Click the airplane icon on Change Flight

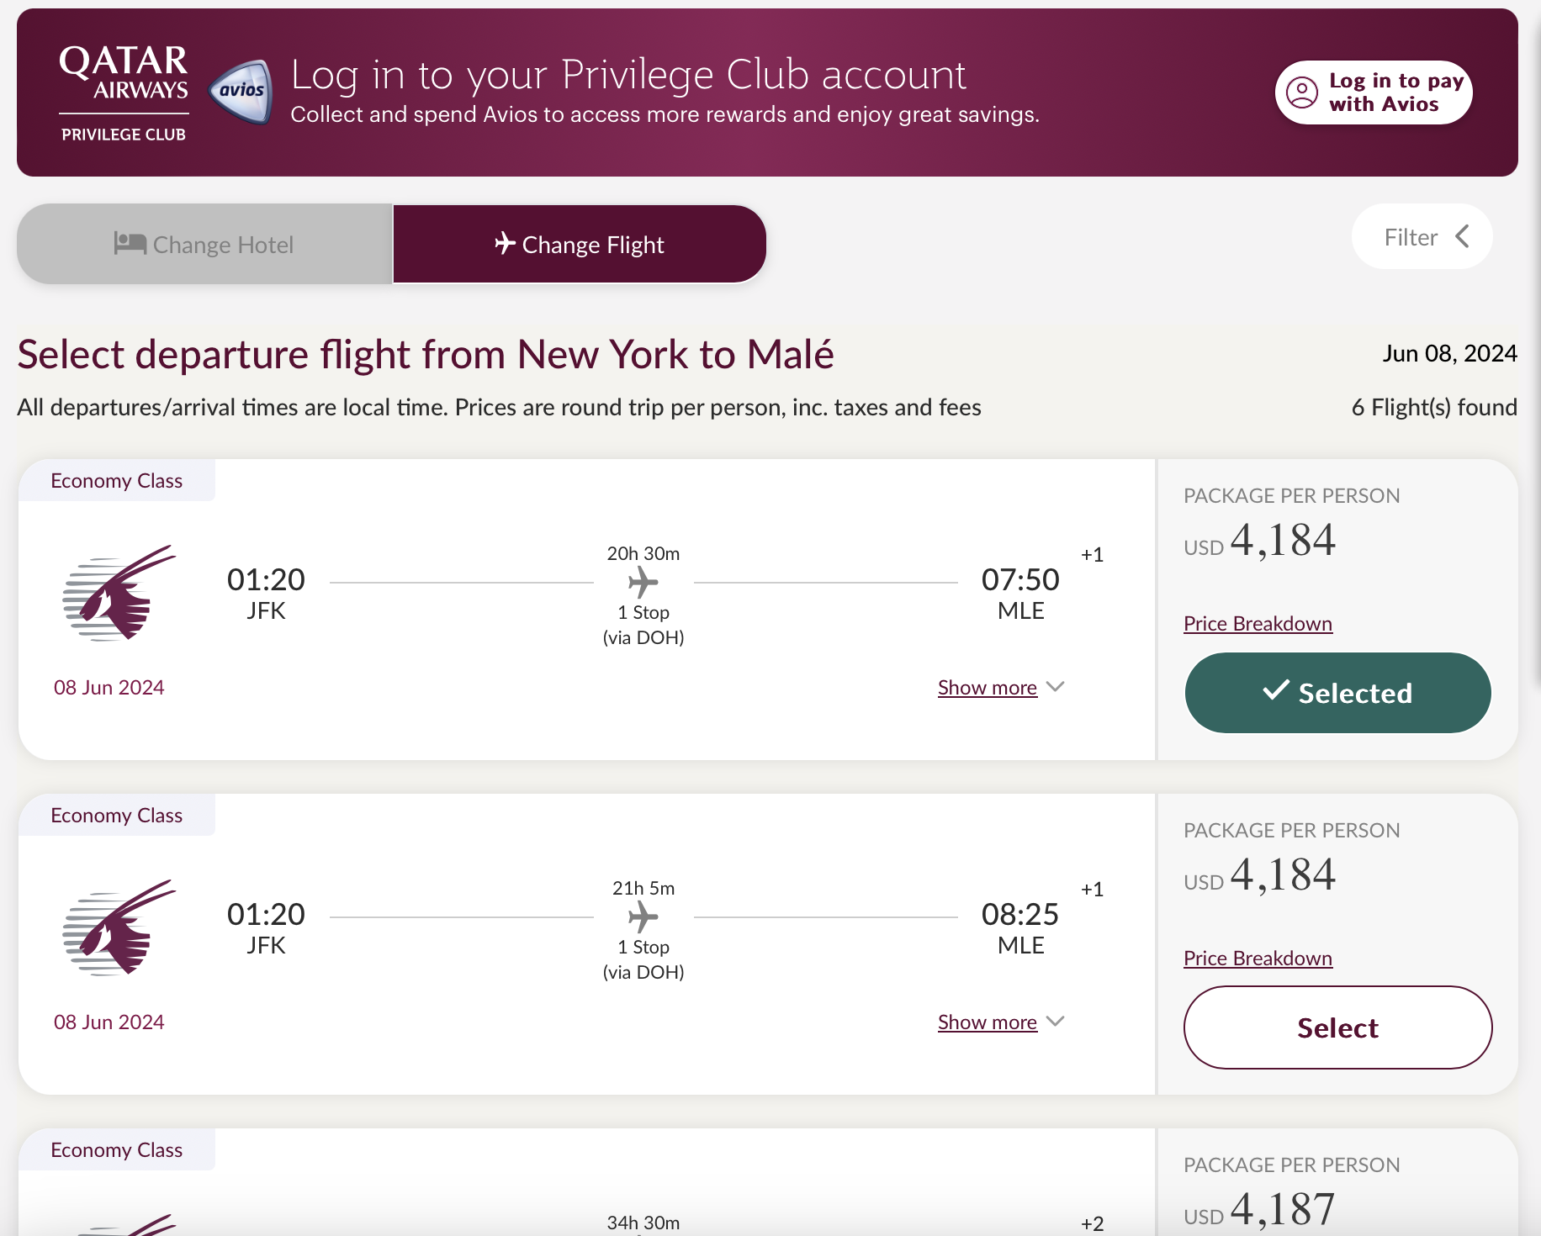pyautogui.click(x=505, y=243)
